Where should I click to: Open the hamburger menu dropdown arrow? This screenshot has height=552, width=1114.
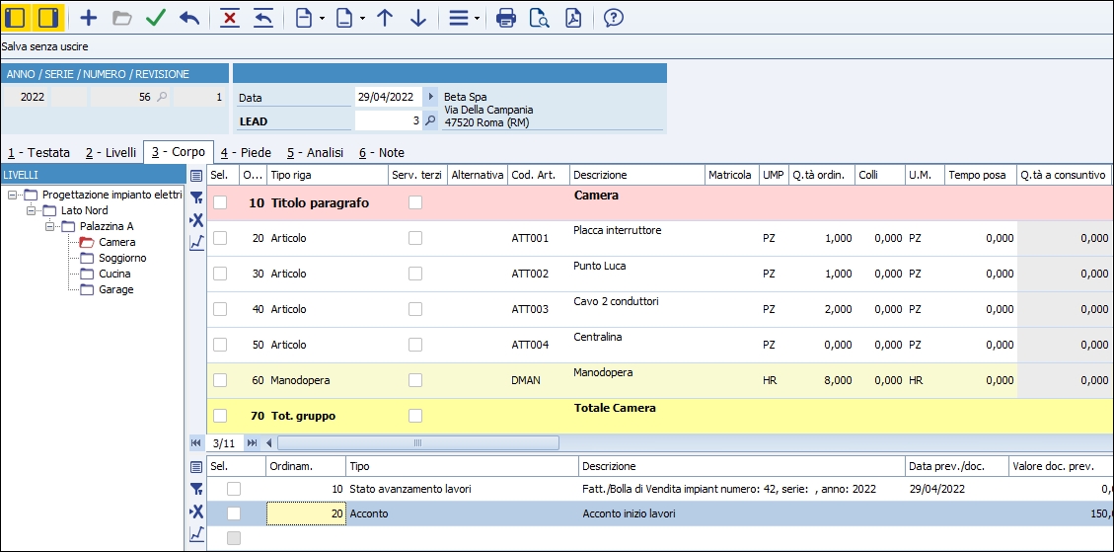(x=478, y=18)
